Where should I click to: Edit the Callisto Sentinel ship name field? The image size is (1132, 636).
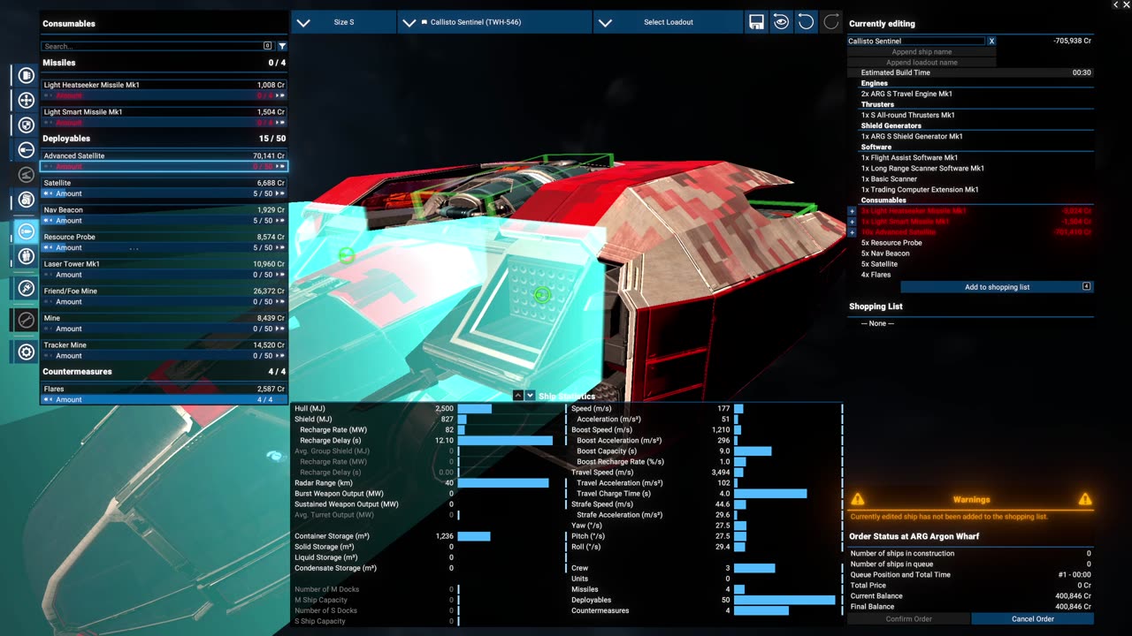pyautogui.click(x=916, y=41)
